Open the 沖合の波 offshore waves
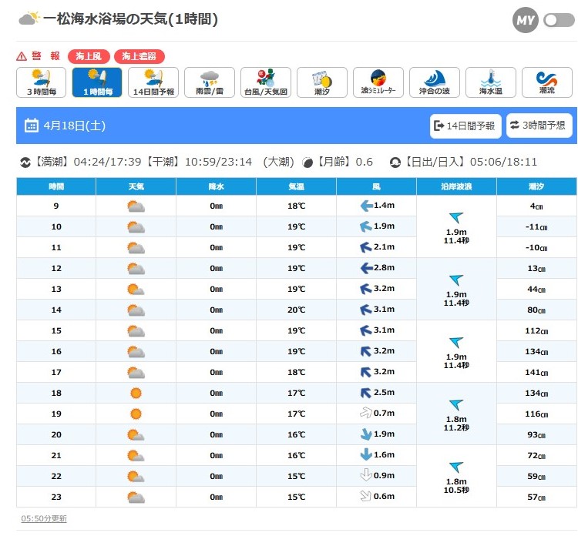 click(434, 82)
